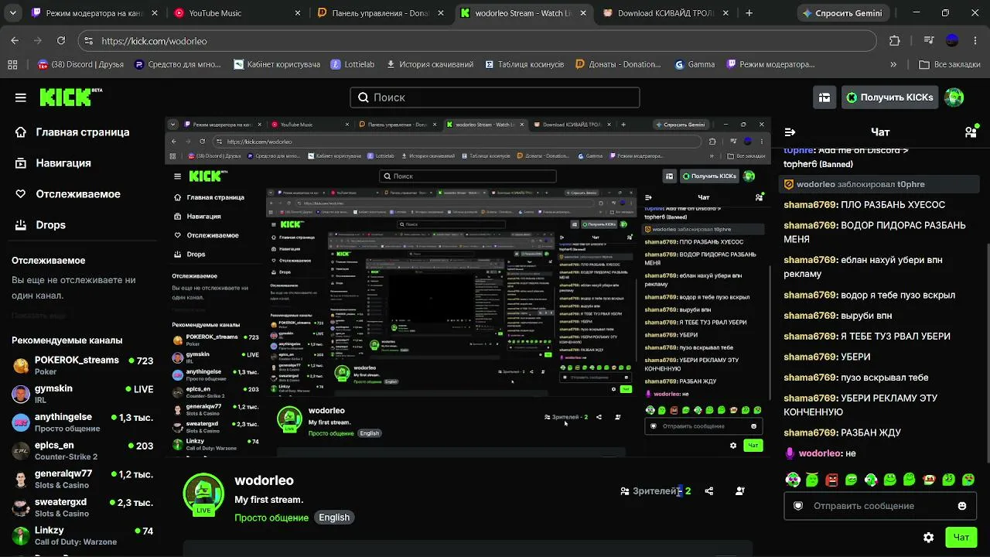990x557 pixels.
Task: Click the "Отправить сообщение" chat input
Action: 879,506
